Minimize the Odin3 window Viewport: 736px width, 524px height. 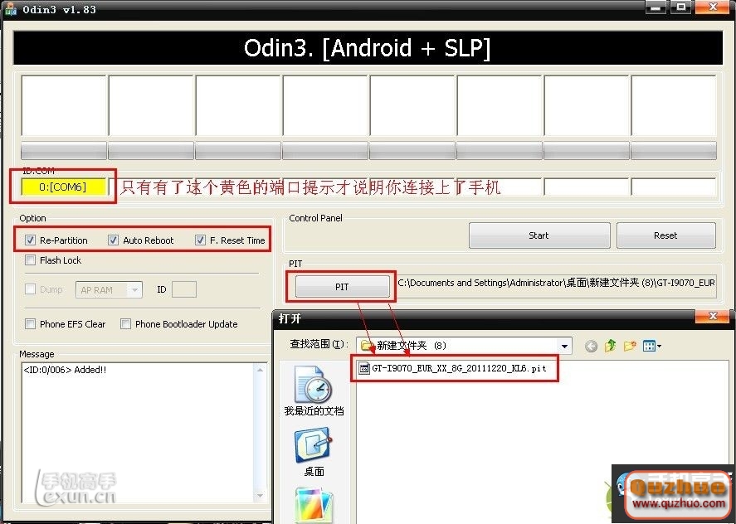655,7
